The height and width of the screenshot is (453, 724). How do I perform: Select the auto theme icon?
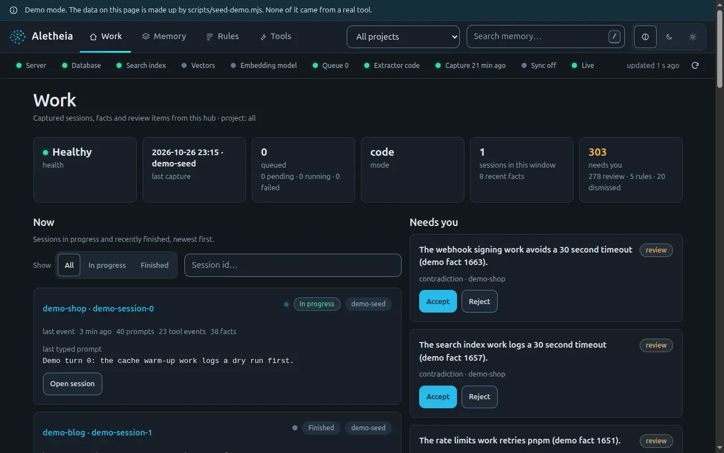pyautogui.click(x=645, y=37)
